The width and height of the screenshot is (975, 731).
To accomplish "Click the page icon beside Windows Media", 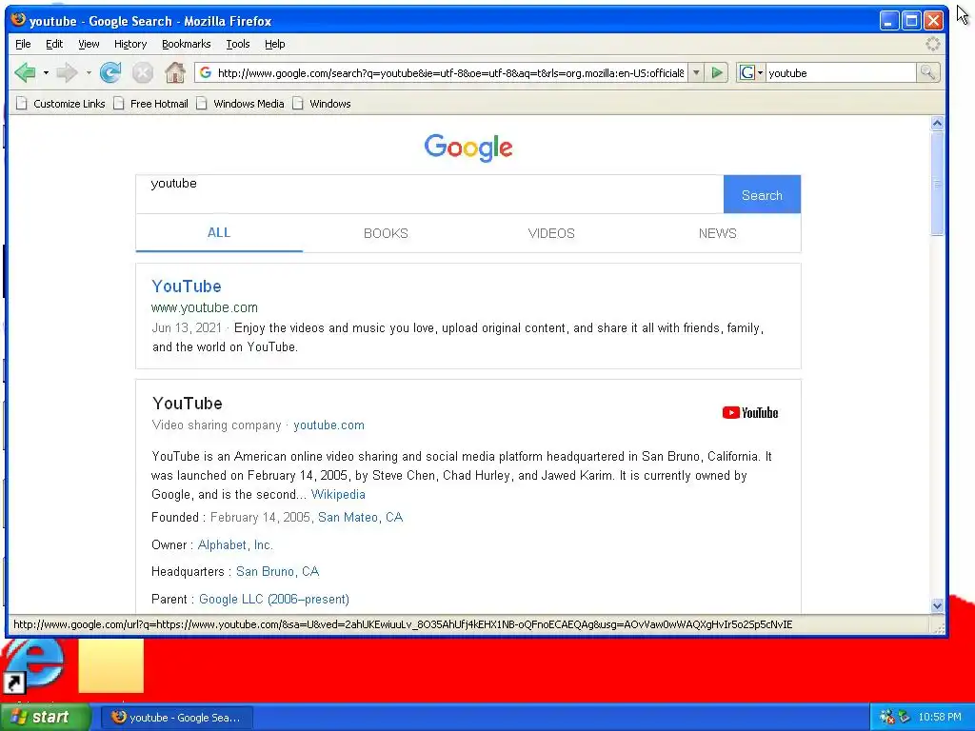I will (202, 103).
